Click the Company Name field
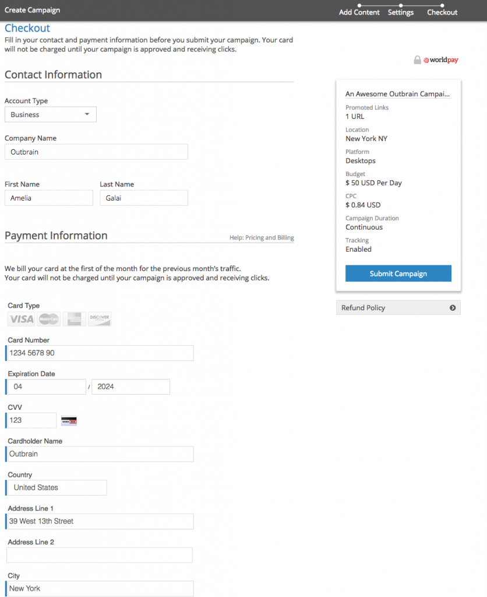The image size is (487, 597). coord(96,152)
